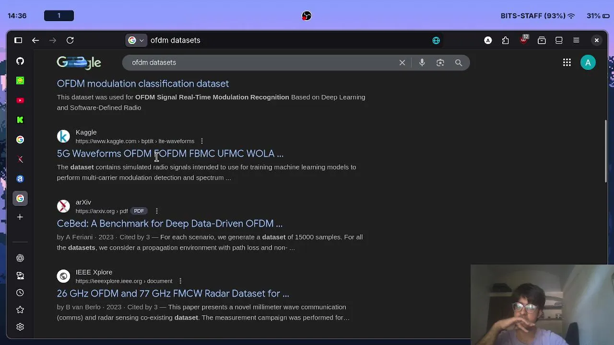This screenshot has height=345, width=614.
Task: Click the 'IEEE Xplore' site name text
Action: tap(94, 272)
